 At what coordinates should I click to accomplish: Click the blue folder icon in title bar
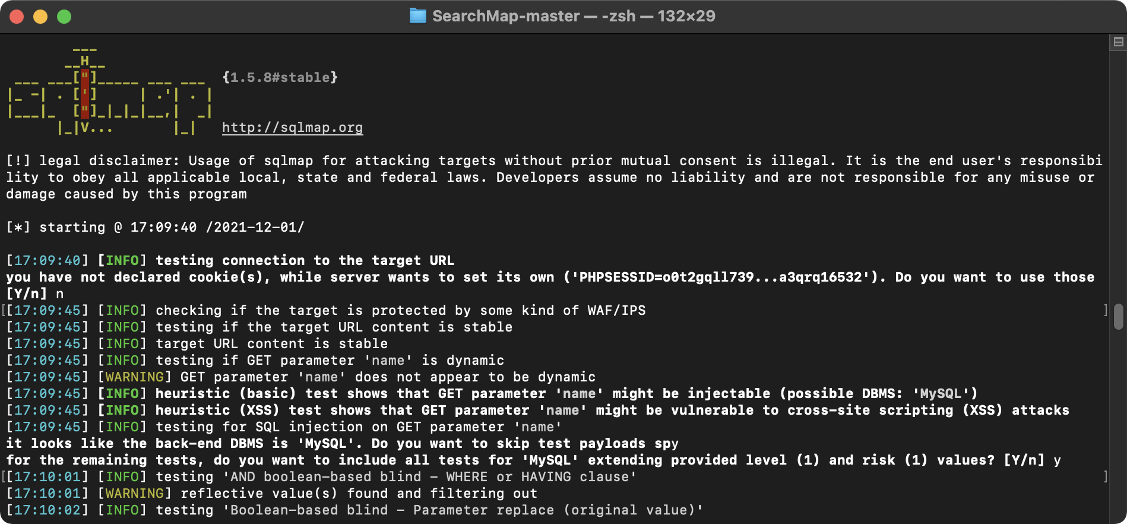(x=418, y=16)
